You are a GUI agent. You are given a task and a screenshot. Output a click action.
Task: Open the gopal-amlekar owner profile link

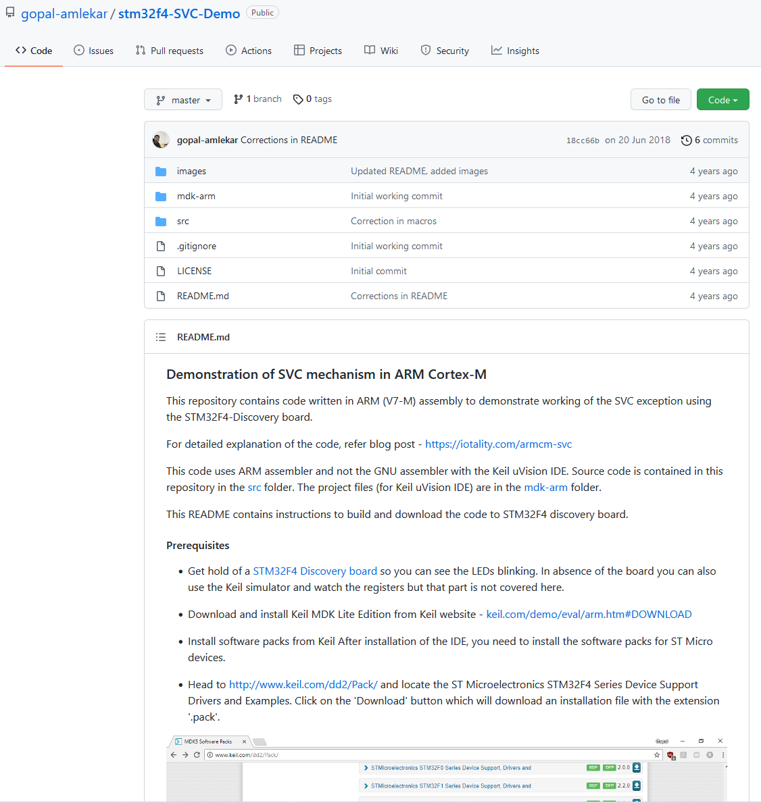[x=64, y=14]
